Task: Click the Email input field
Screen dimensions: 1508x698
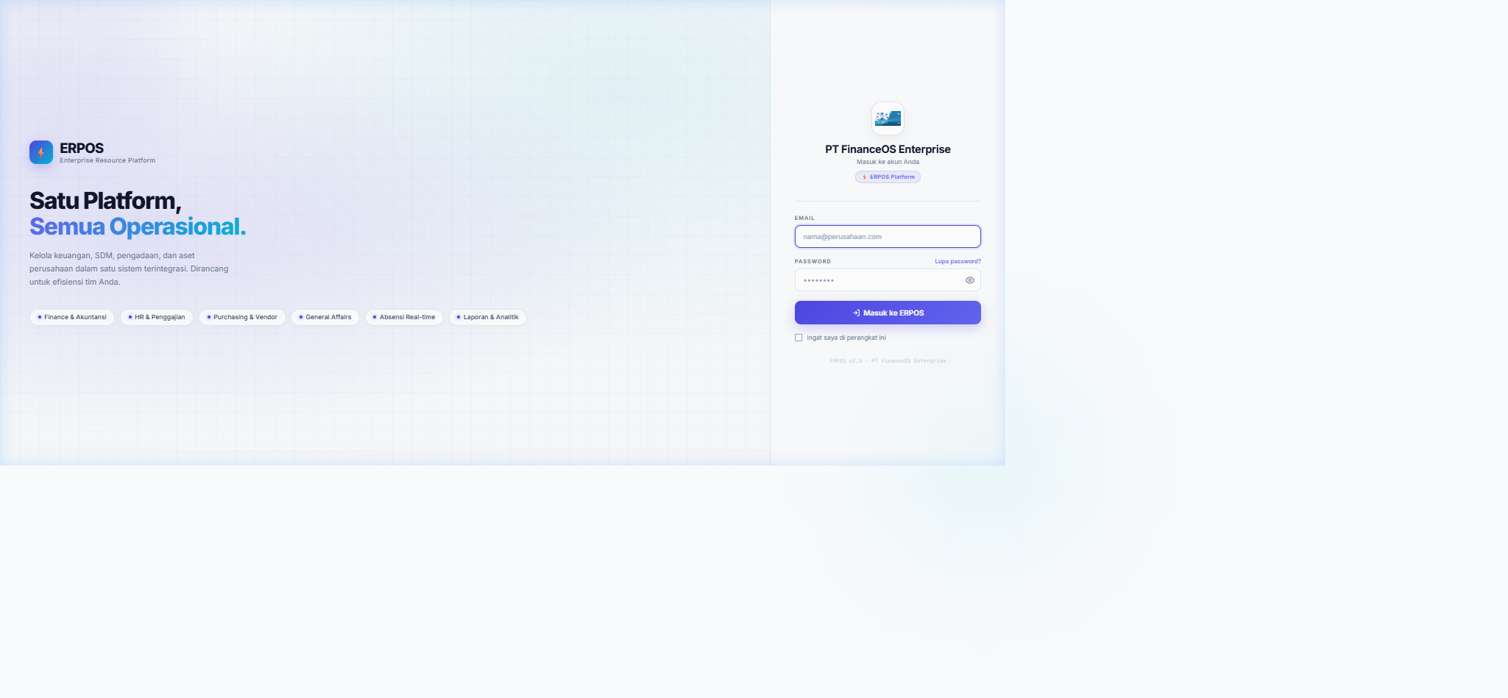Action: [x=888, y=237]
